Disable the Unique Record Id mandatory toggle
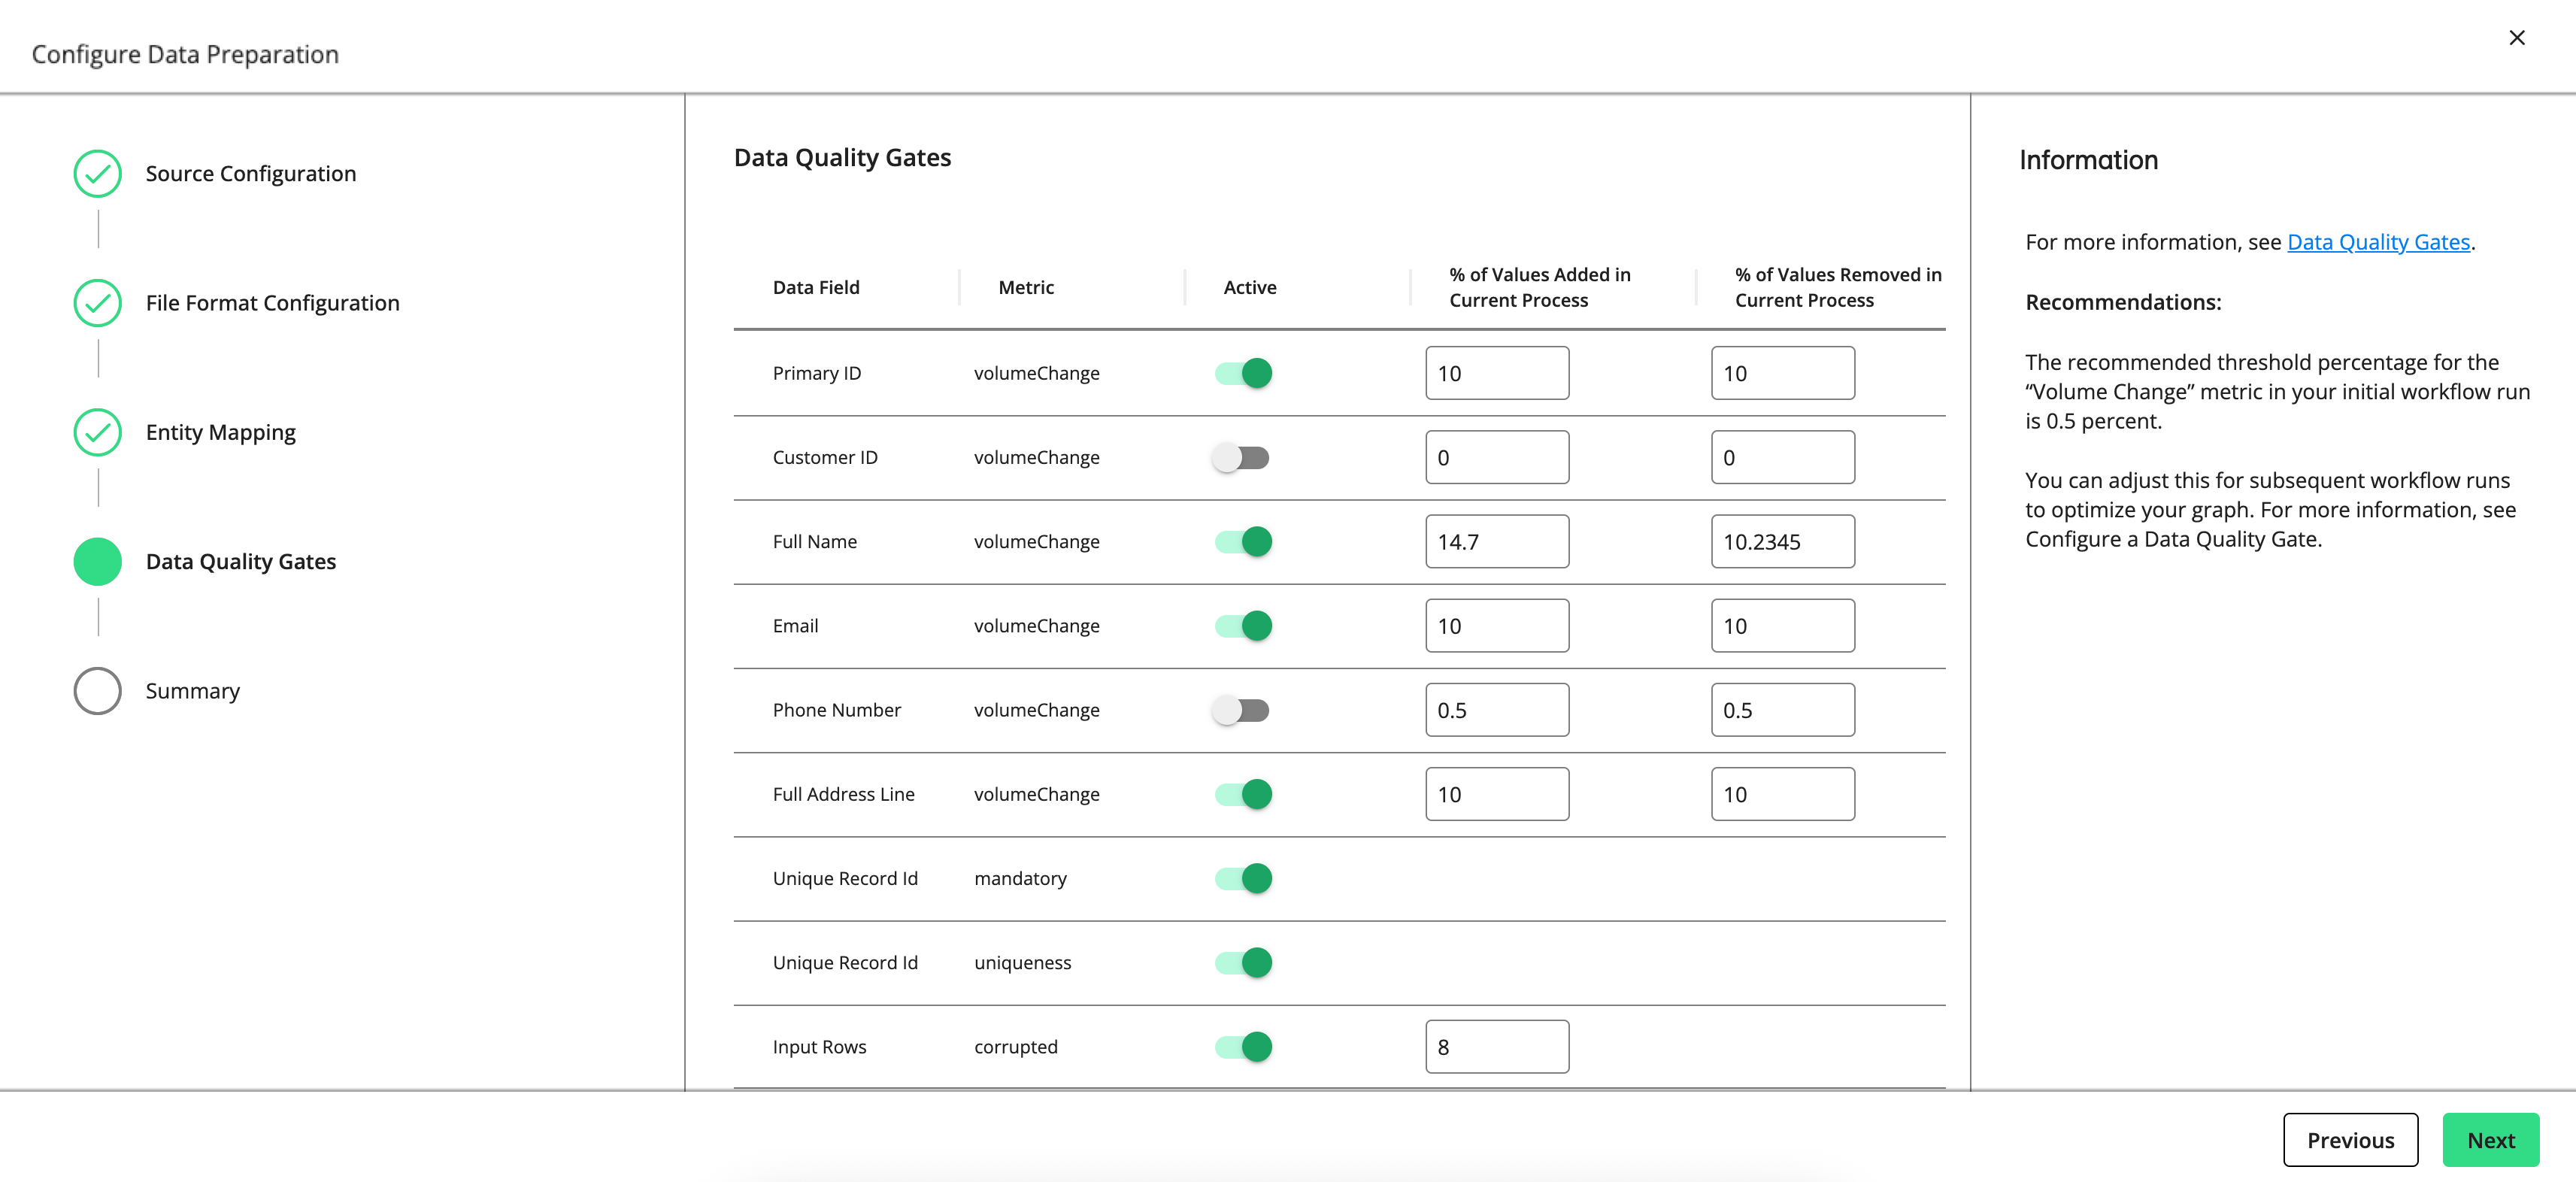Screen dimensions: 2576x1182 [x=1242, y=878]
